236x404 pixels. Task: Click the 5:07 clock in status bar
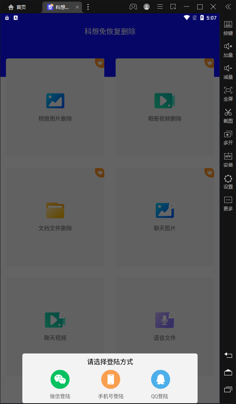click(212, 18)
